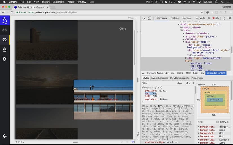Open the SuperHi code editor icon

tap(5, 30)
